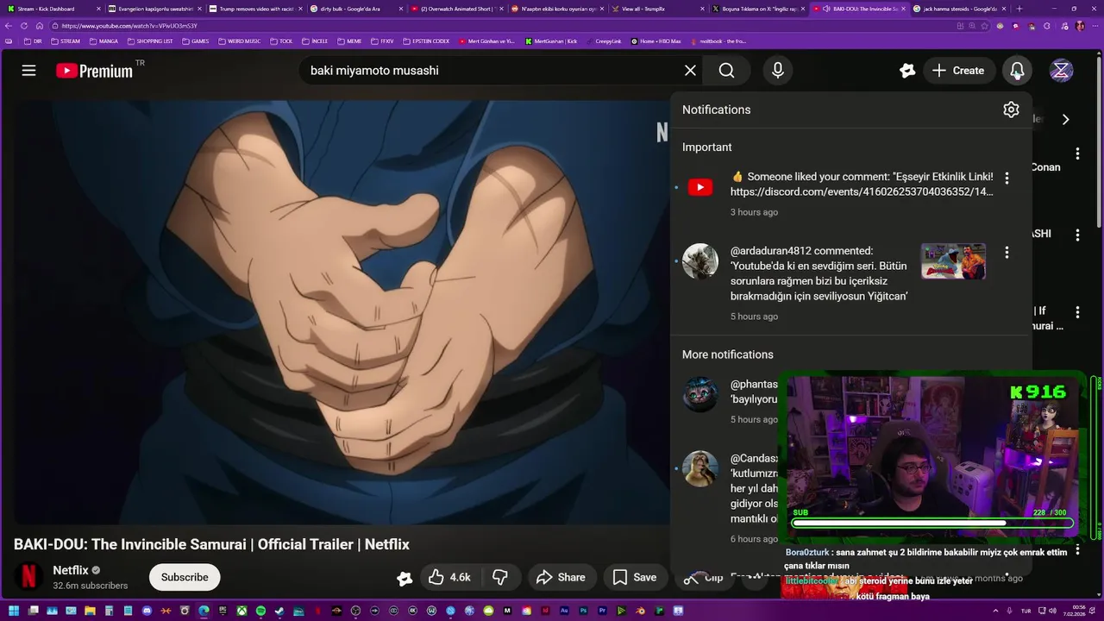
Task: Open the MANGA bookmarks folder
Action: 103,41
